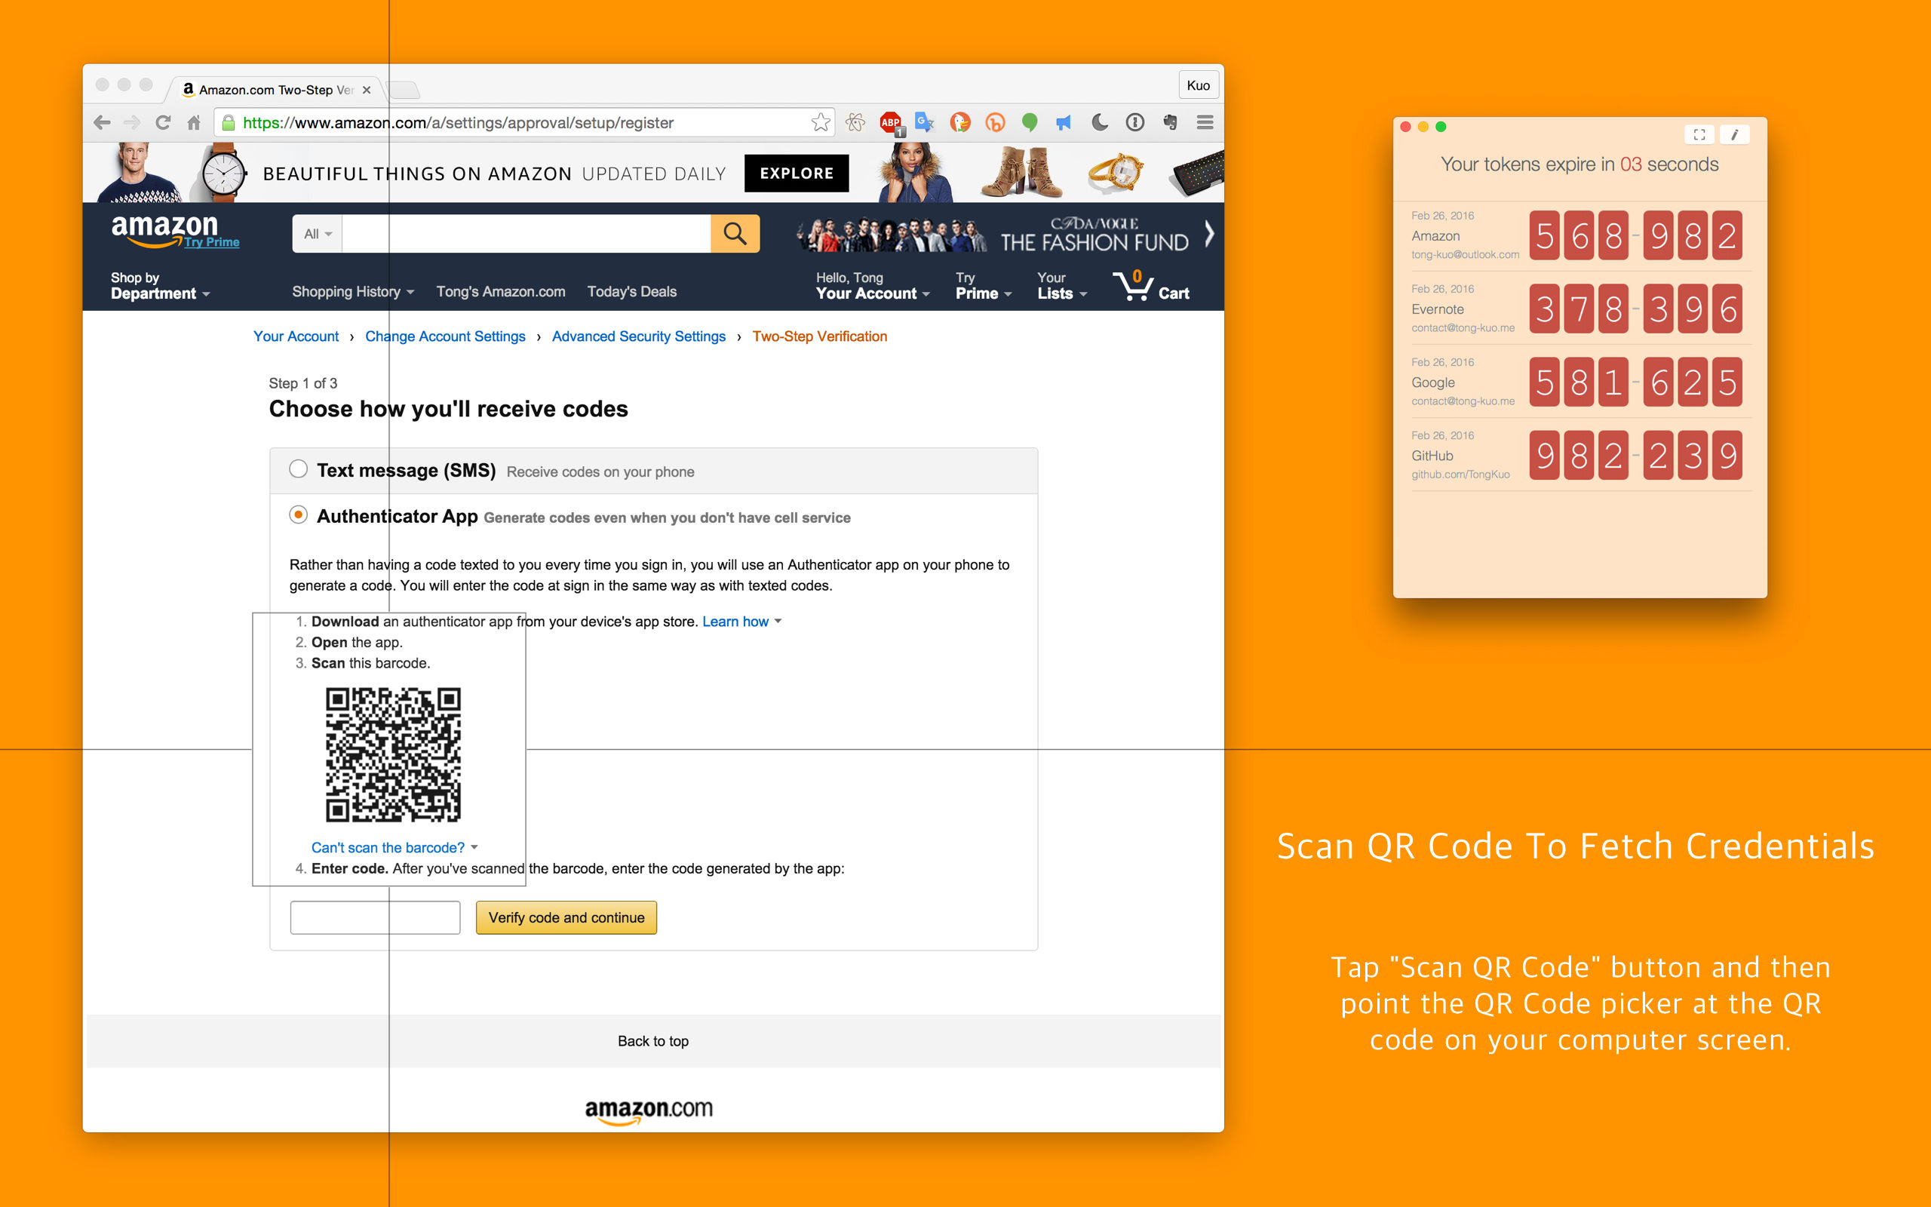Screen dimensions: 1931x1207
Task: Click the Verify code and continue button
Action: (566, 917)
